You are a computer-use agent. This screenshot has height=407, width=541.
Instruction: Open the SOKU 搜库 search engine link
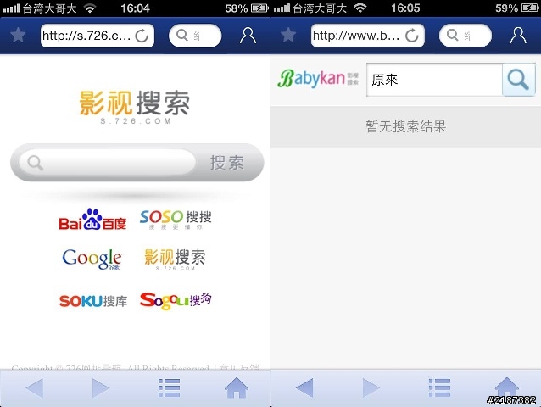coord(93,301)
